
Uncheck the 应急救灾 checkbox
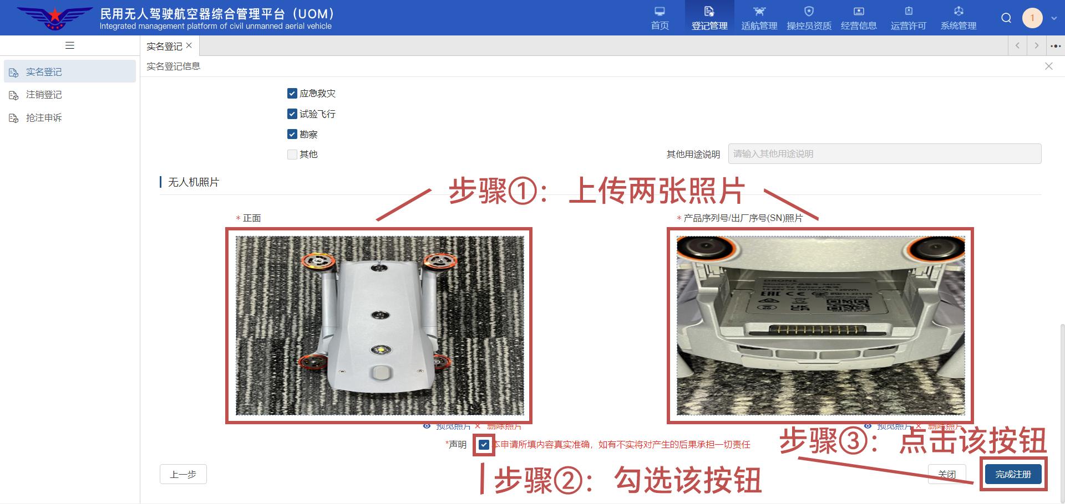click(292, 94)
